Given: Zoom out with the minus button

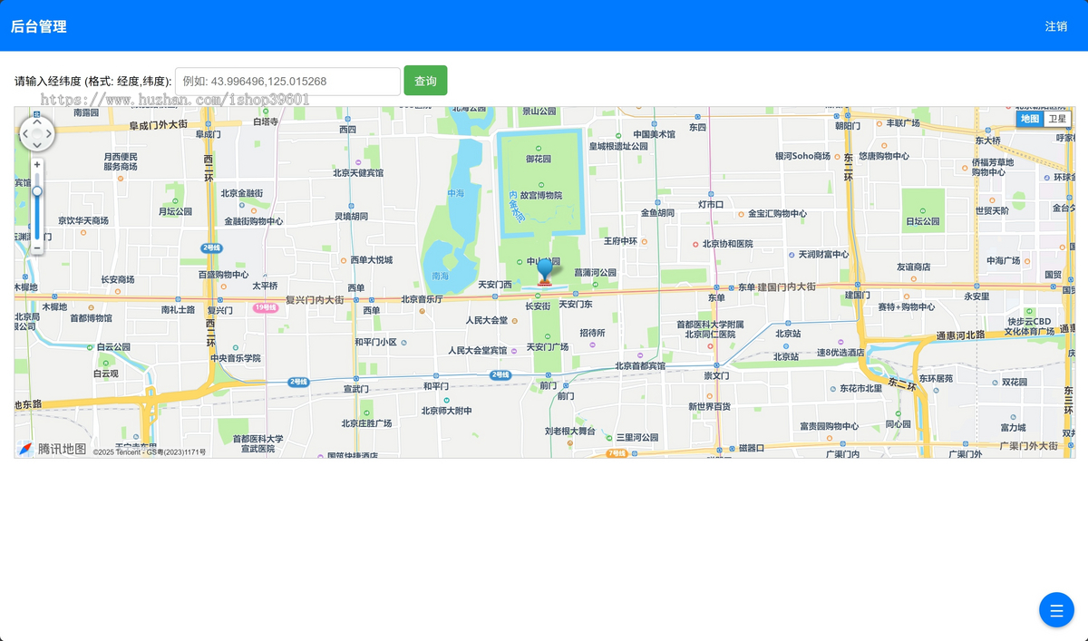Looking at the screenshot, I should pos(37,248).
